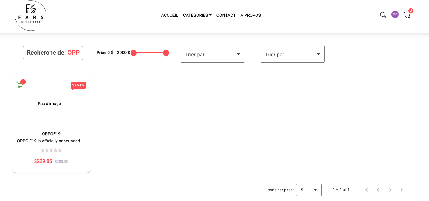Expand the CATEGORIES dropdown menu

(x=197, y=15)
